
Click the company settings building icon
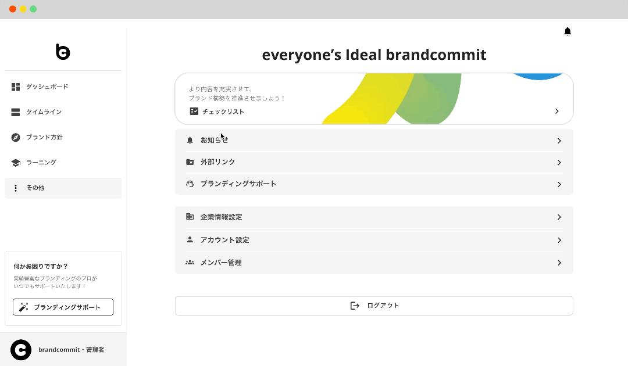click(x=190, y=217)
